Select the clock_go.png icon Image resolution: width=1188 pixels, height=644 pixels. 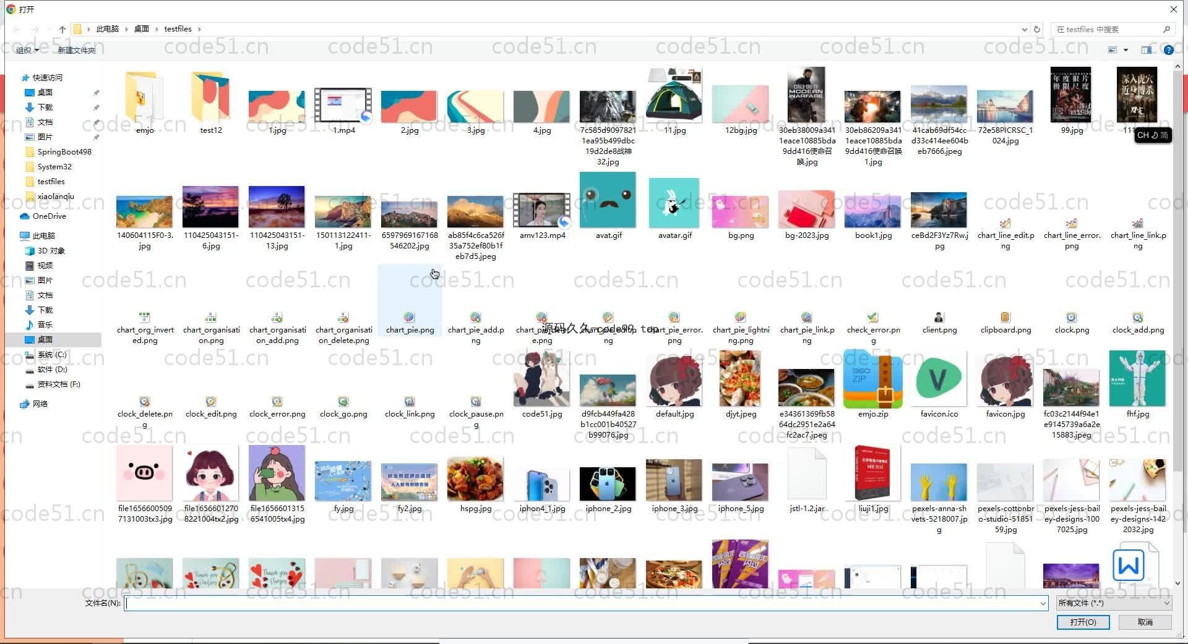pos(343,401)
